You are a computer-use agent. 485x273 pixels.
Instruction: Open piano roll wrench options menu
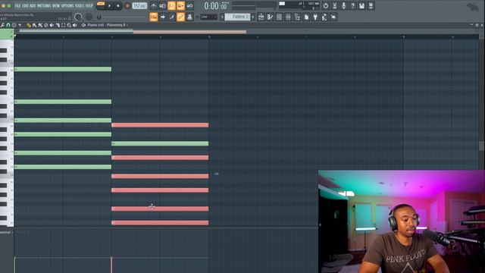tap(2, 25)
